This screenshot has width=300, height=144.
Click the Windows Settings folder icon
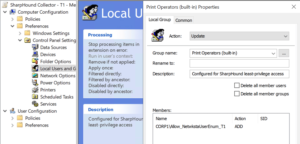point(27,33)
